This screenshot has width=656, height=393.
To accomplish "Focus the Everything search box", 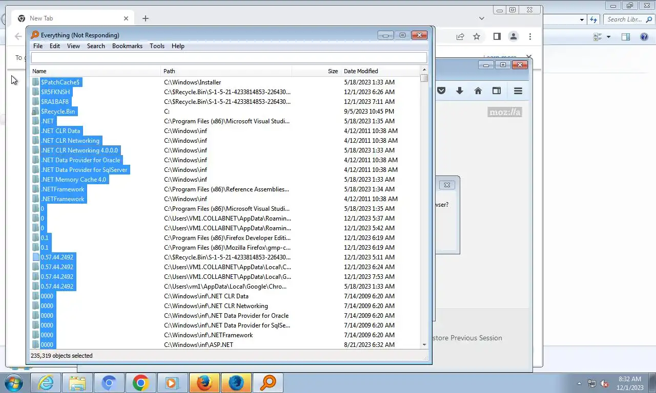I will [229, 58].
